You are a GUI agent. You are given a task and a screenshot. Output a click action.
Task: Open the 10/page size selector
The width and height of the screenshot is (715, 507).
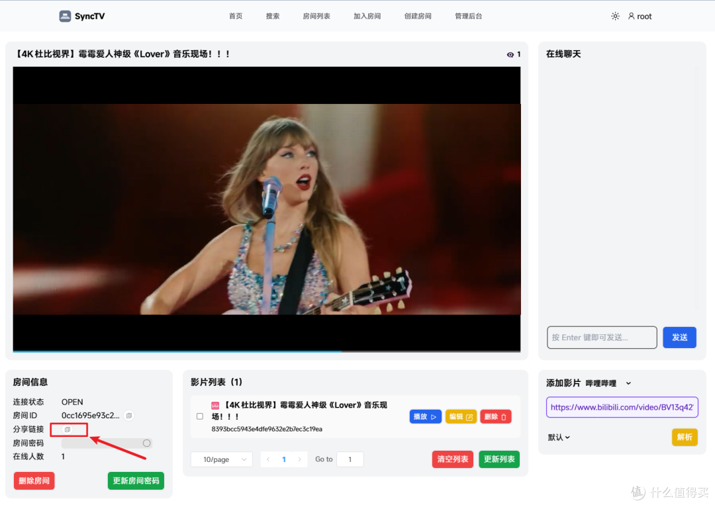click(x=221, y=459)
